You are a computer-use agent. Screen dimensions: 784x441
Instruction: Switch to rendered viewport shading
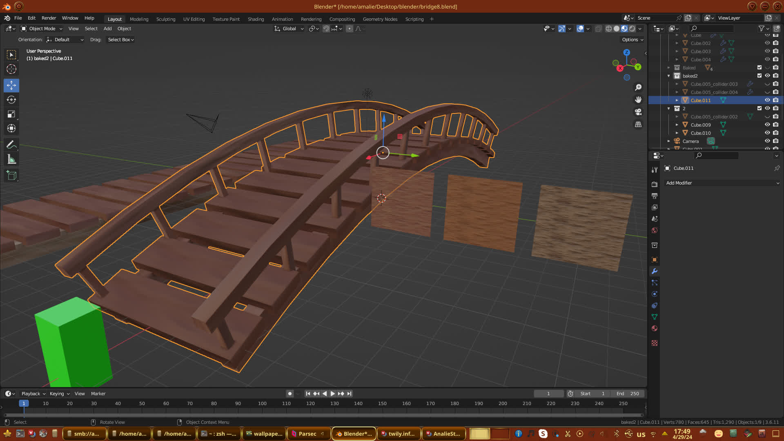click(x=632, y=29)
